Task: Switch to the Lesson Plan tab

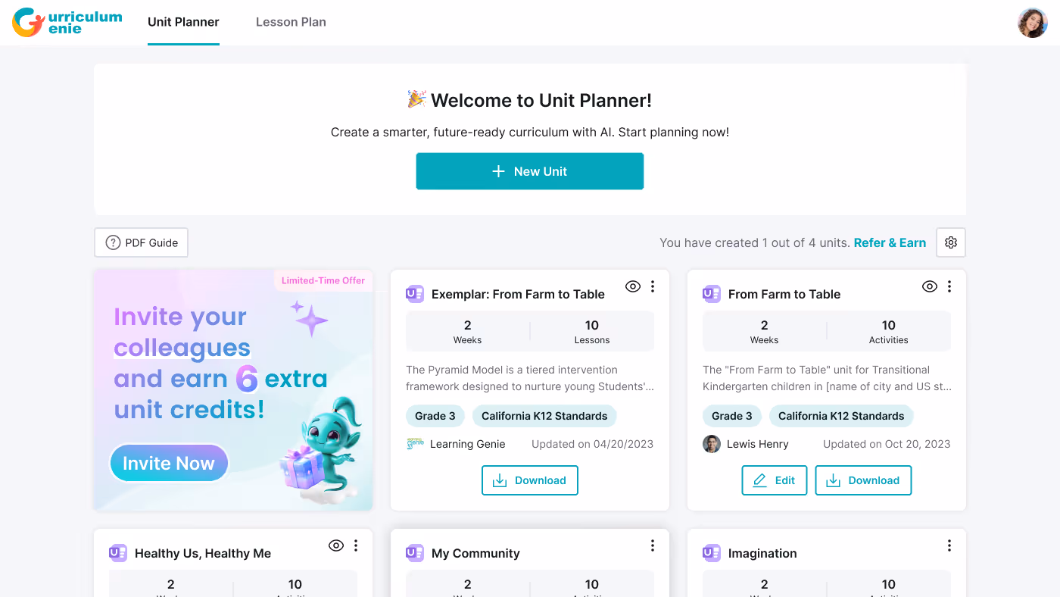Action: [x=291, y=22]
